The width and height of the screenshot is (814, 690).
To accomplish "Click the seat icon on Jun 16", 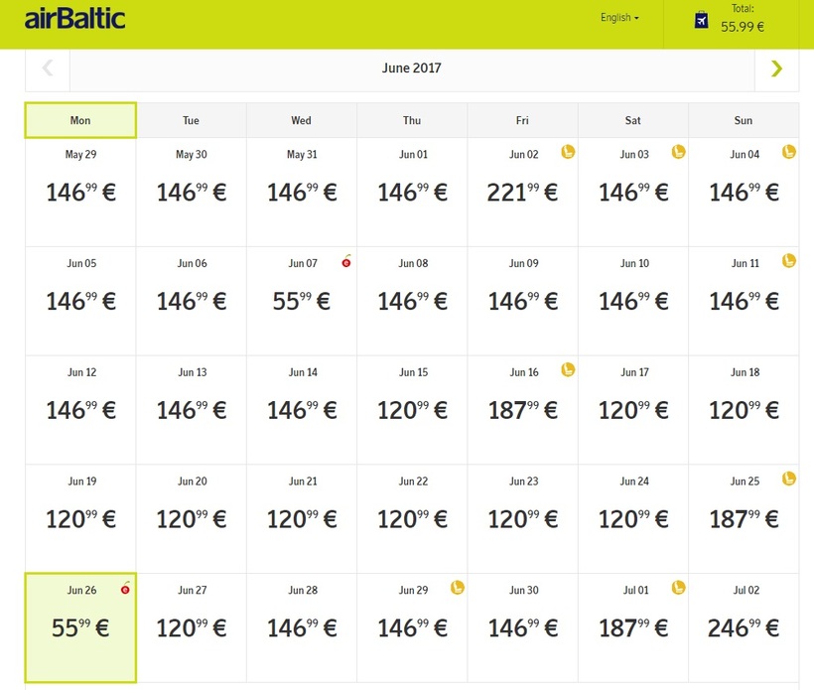I will pos(568,369).
